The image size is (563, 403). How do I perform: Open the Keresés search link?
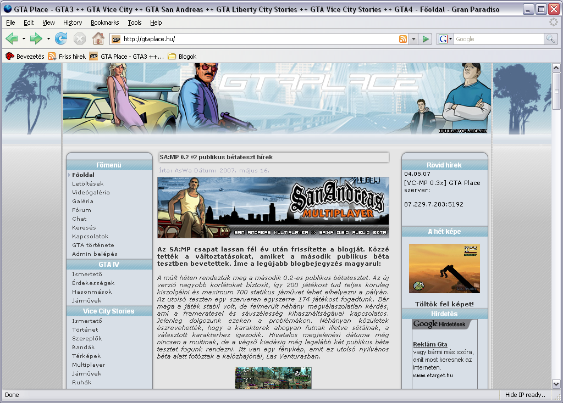pos(84,228)
